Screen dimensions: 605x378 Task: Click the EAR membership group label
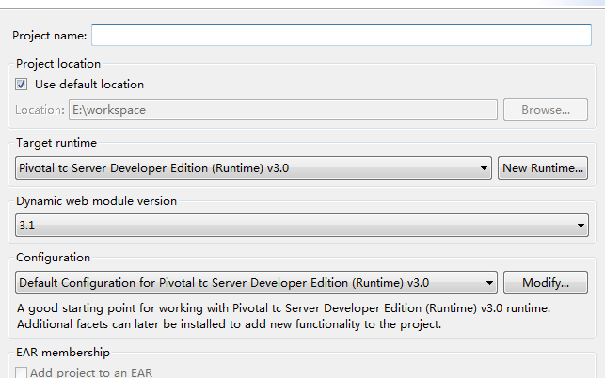(x=63, y=353)
